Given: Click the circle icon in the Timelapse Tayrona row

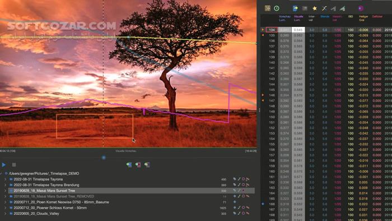Looking at the screenshot, I should click(x=243, y=179).
